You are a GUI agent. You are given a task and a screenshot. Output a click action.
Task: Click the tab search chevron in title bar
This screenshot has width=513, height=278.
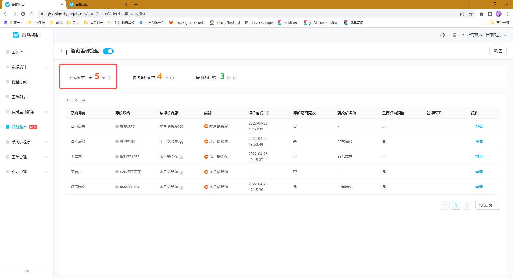coord(470,4)
